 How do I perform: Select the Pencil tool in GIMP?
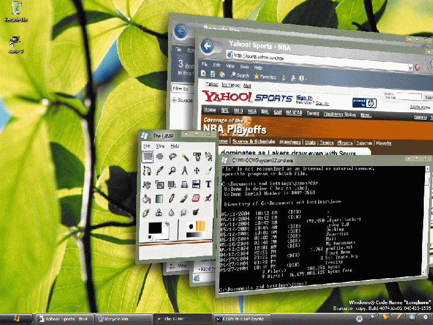point(171,198)
